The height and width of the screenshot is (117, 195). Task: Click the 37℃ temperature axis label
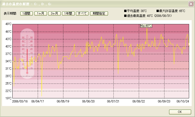(8, 54)
